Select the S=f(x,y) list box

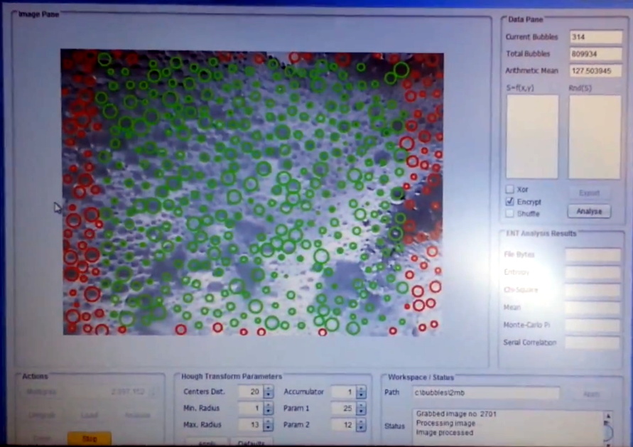(531, 135)
